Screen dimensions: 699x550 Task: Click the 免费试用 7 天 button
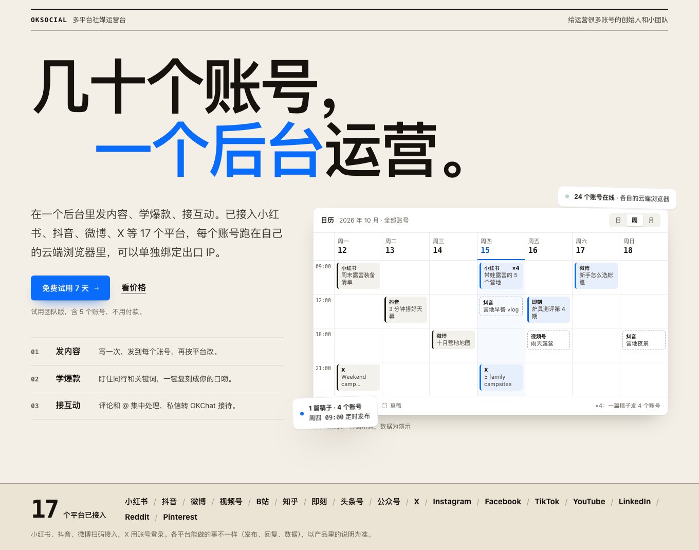70,288
